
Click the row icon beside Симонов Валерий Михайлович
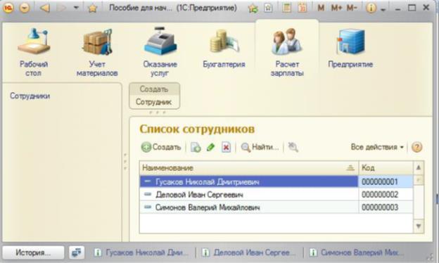[x=147, y=207]
